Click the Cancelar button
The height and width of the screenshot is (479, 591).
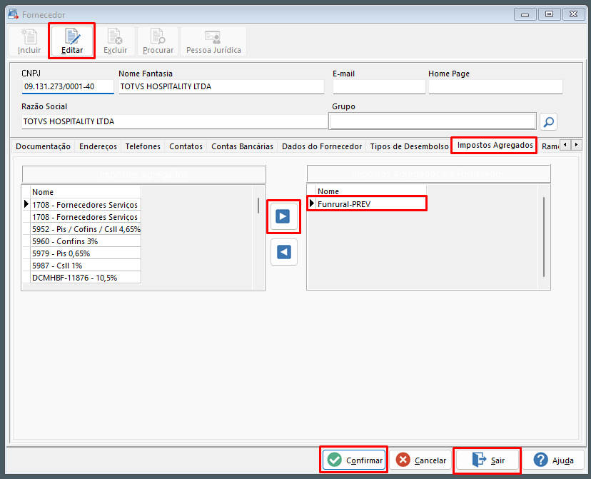coord(420,460)
